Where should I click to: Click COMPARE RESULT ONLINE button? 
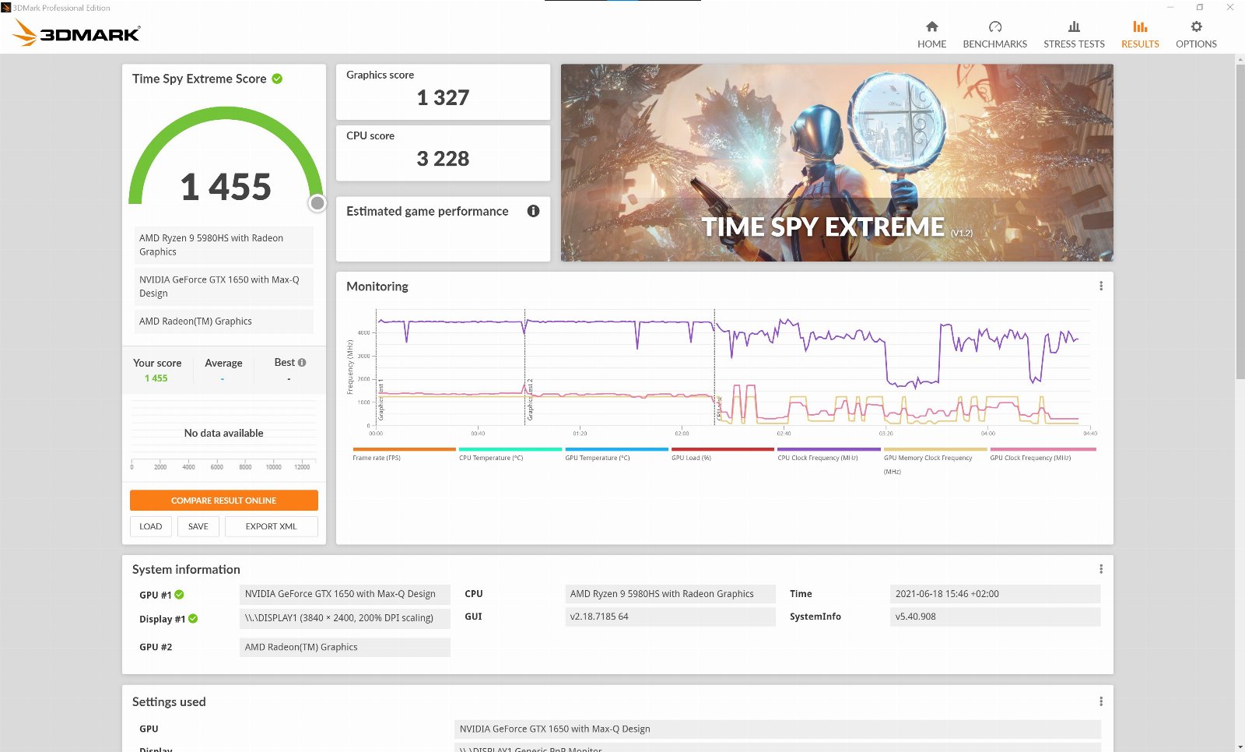click(x=223, y=501)
